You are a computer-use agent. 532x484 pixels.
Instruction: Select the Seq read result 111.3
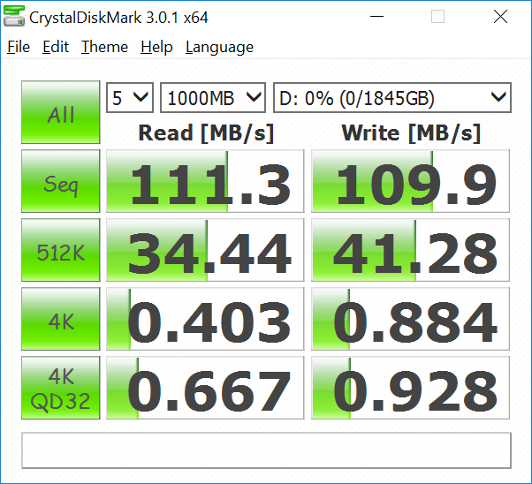point(205,181)
